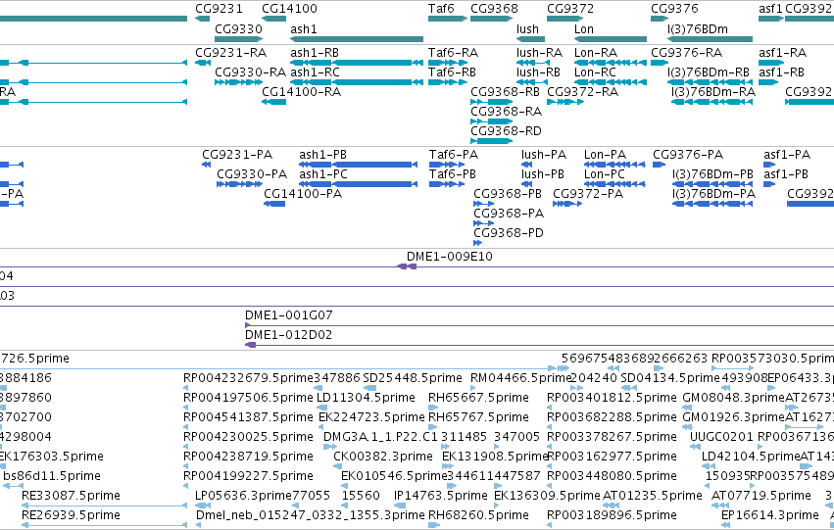
Task: Click the CG9368 gene feature
Action: [491, 19]
